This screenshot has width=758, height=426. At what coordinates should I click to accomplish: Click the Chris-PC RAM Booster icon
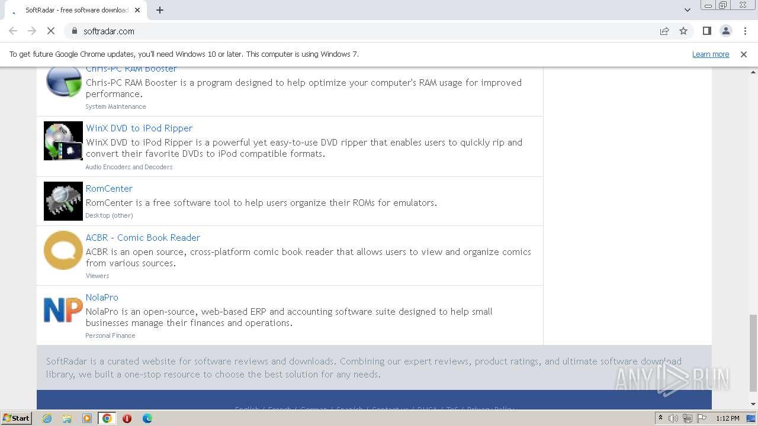[63, 82]
